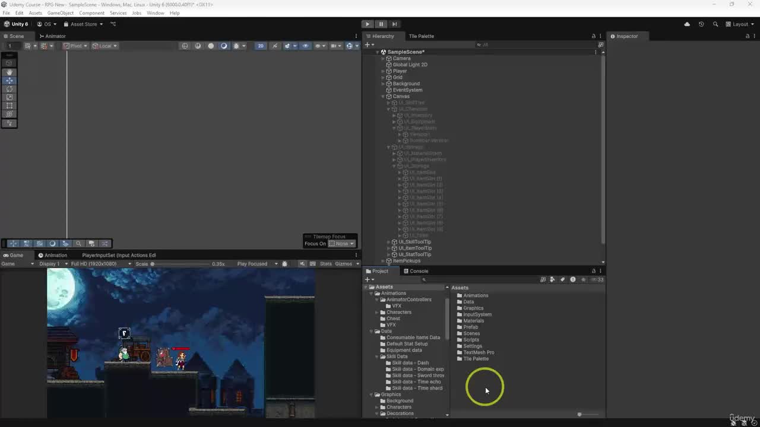Toggle Gizmos in Game view
This screenshot has height=427, width=760.
tap(344, 264)
